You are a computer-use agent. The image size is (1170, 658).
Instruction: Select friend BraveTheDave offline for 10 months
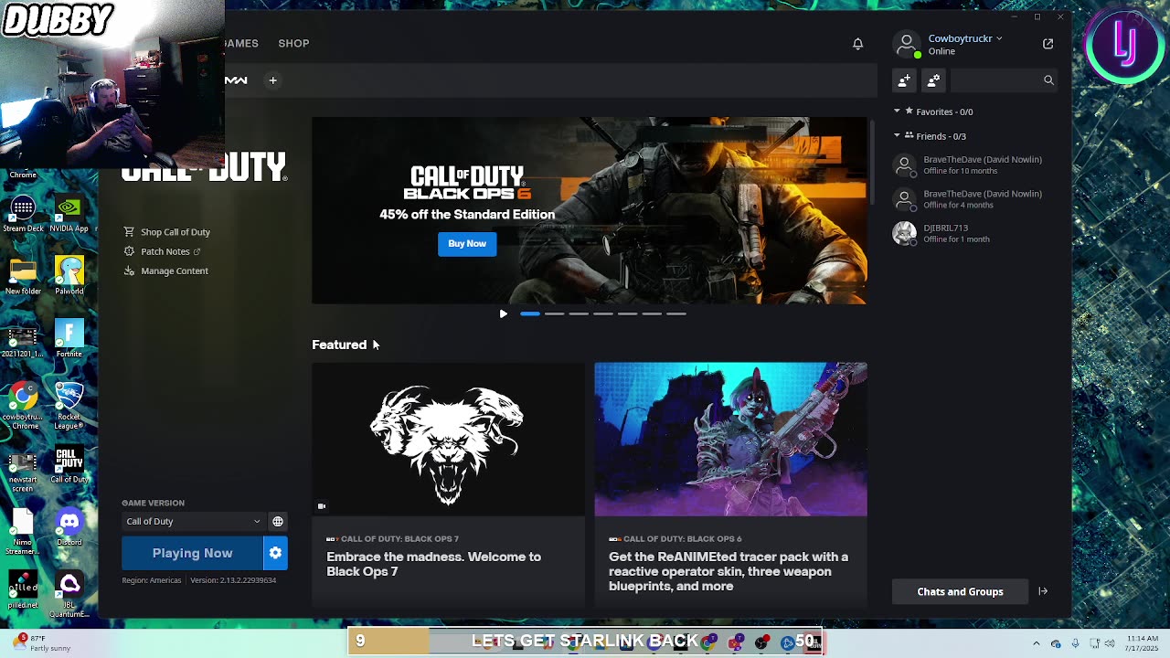[974, 165]
